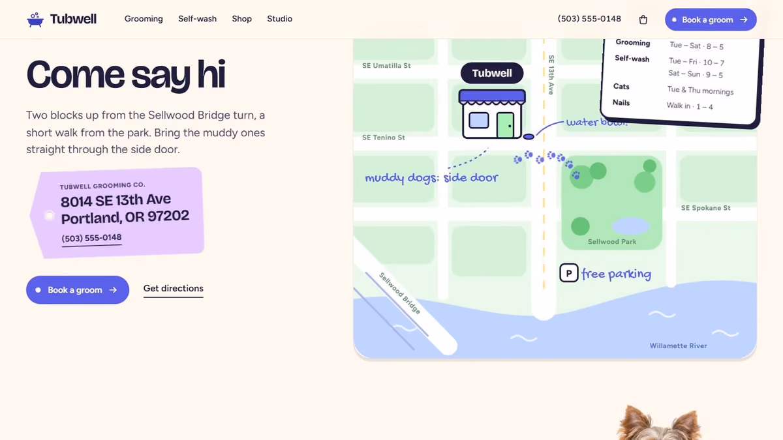This screenshot has height=440, width=783.
Task: Click 'SE Tenino St' street label
Action: 384,138
